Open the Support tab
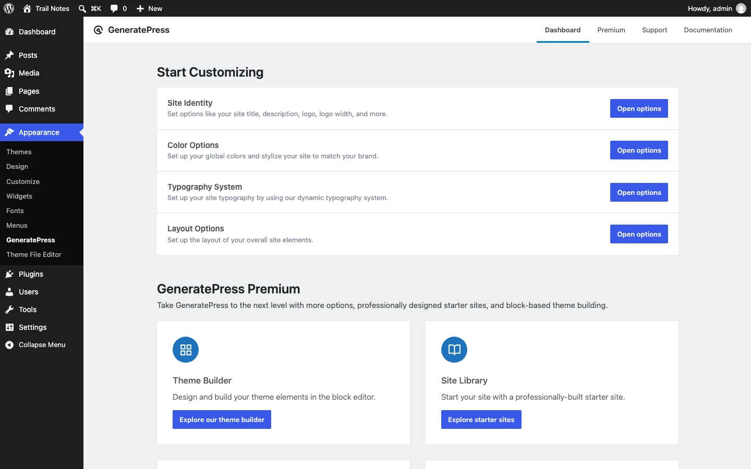751x469 pixels. [x=655, y=30]
